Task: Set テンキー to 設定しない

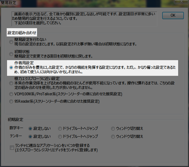Action: tap(30, 137)
